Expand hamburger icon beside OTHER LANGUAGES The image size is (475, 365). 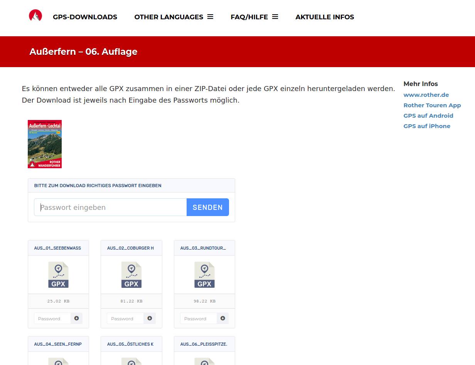pyautogui.click(x=210, y=17)
